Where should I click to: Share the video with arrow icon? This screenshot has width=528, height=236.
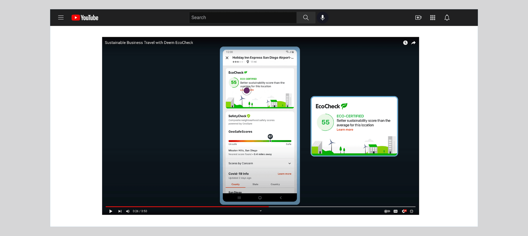[x=413, y=43]
